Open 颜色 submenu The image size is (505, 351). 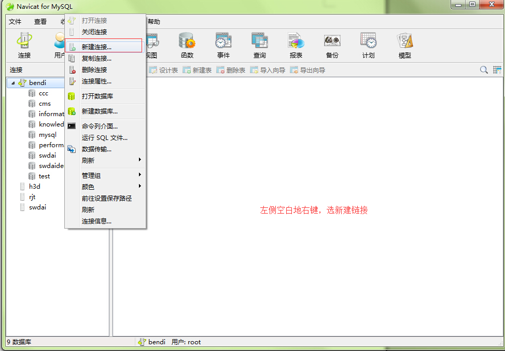105,187
